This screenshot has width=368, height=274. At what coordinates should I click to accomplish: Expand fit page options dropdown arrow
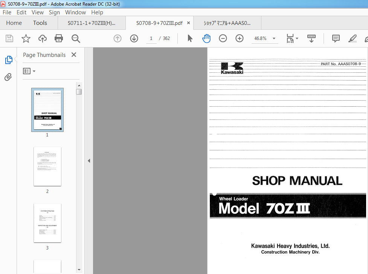(297, 38)
